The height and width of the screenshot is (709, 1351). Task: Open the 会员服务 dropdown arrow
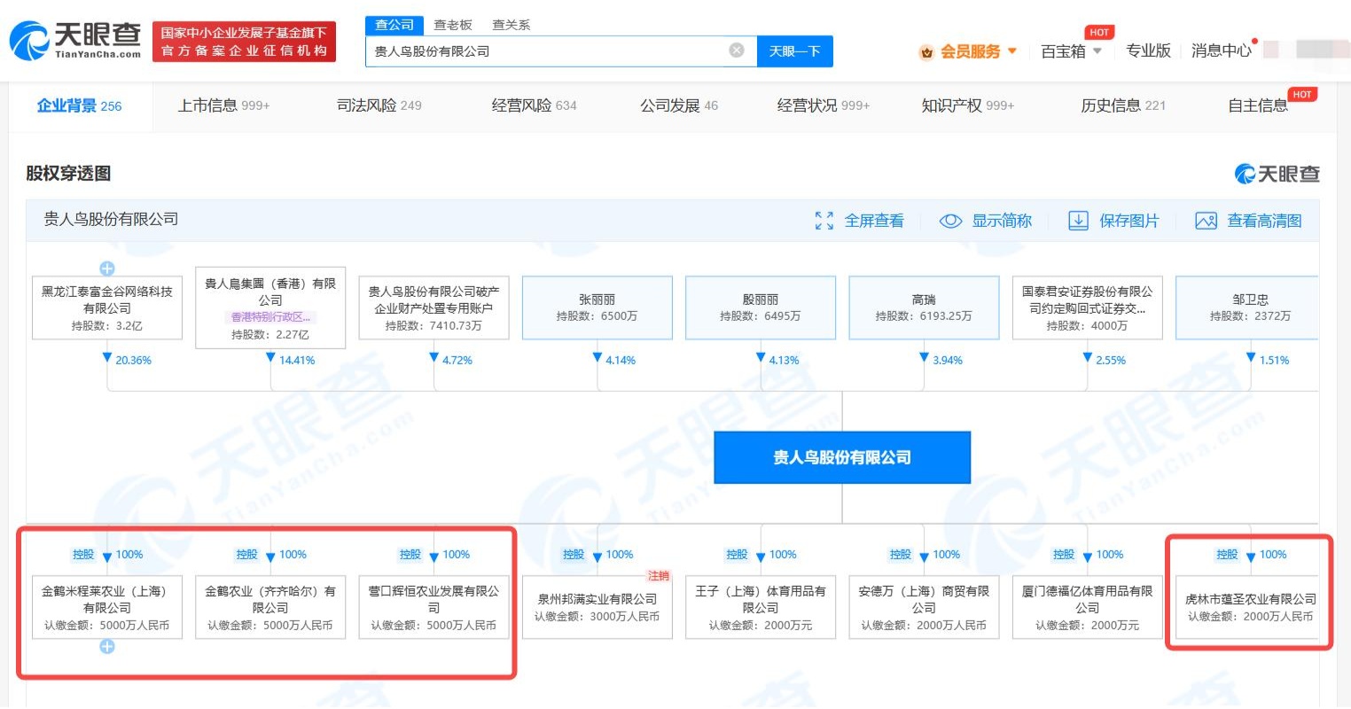[x=1012, y=51]
